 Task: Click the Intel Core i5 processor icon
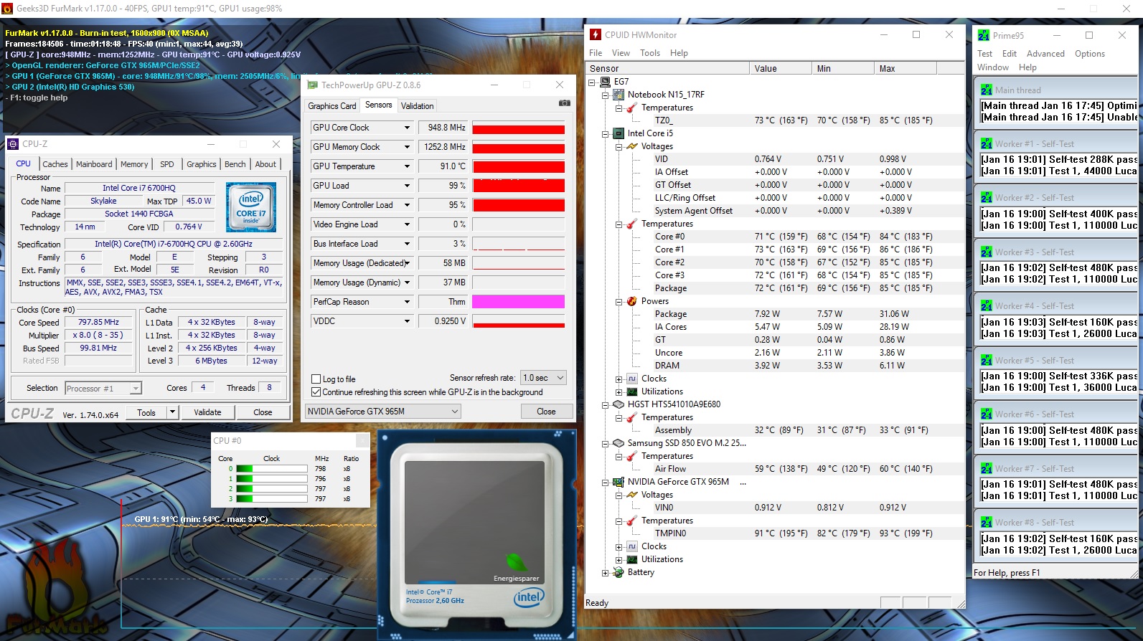click(x=618, y=133)
